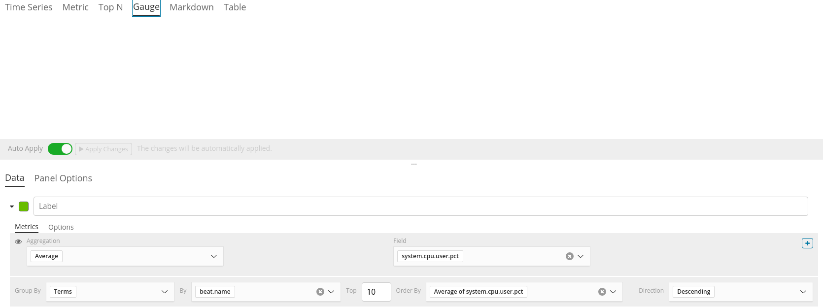Switch to the series Options sub-tab
Image resolution: width=823 pixels, height=308 pixels.
tap(61, 227)
